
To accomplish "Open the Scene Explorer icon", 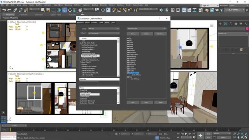I will 173,10.
